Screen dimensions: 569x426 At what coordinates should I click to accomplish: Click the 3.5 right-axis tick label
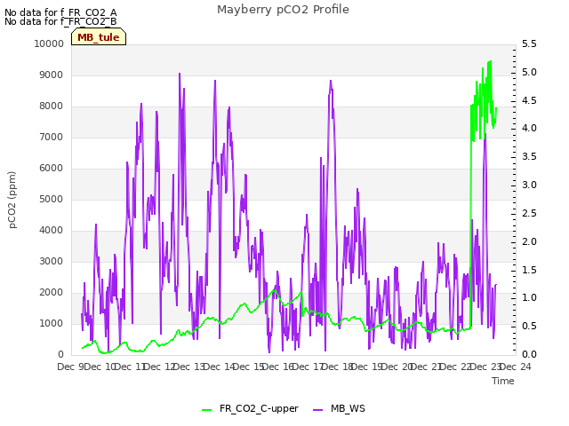tap(529, 156)
